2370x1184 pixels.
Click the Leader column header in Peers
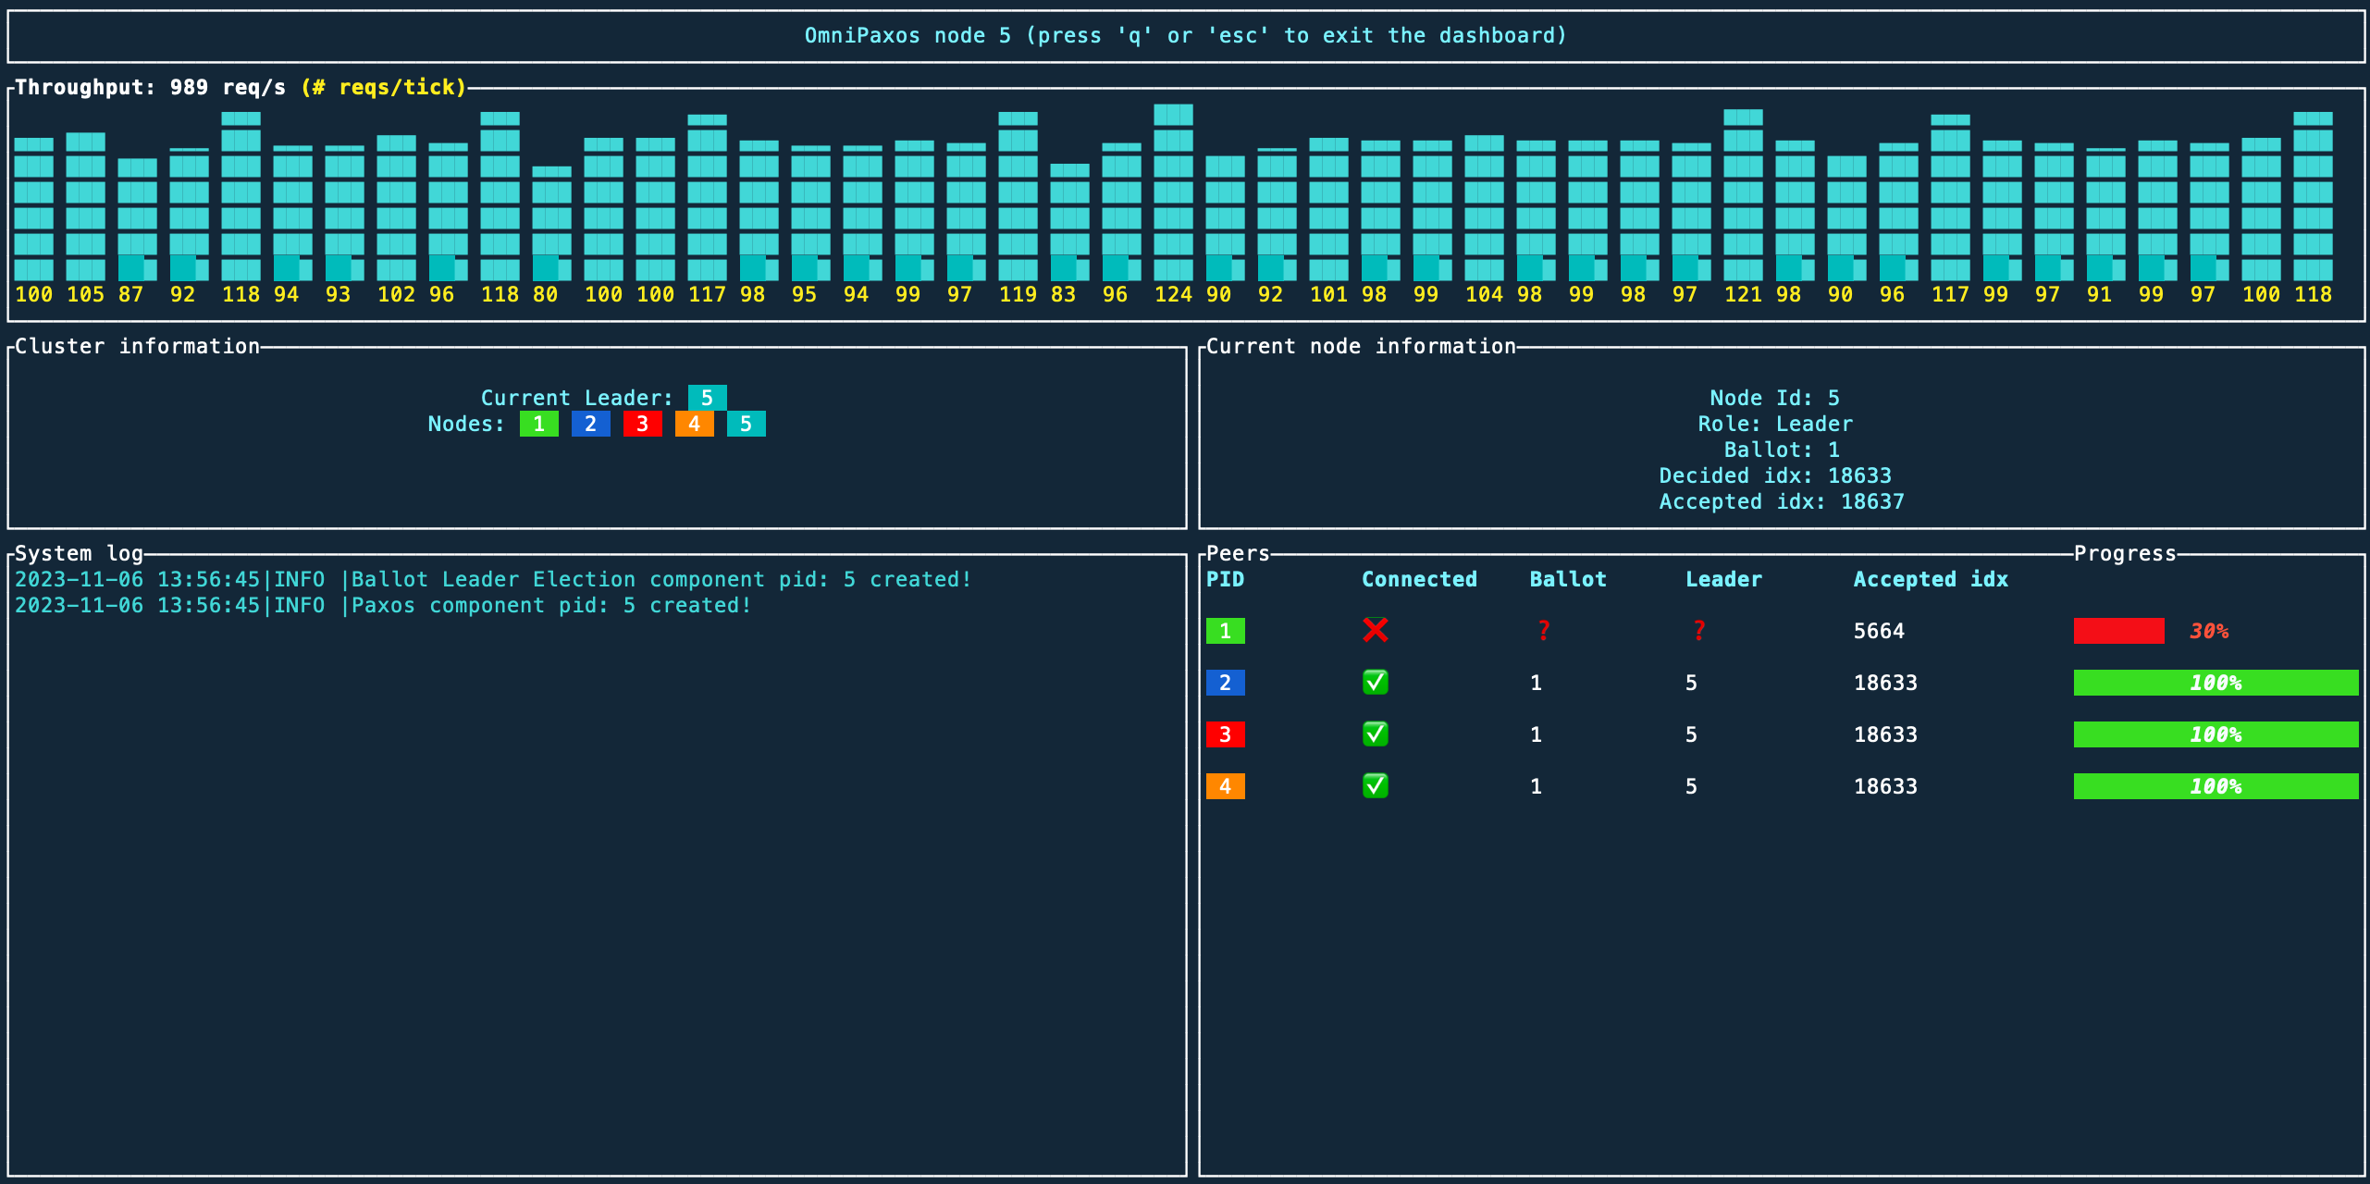point(1724,579)
